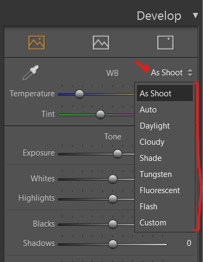Open the vignette square icon tab
203x262 pixels.
click(165, 43)
